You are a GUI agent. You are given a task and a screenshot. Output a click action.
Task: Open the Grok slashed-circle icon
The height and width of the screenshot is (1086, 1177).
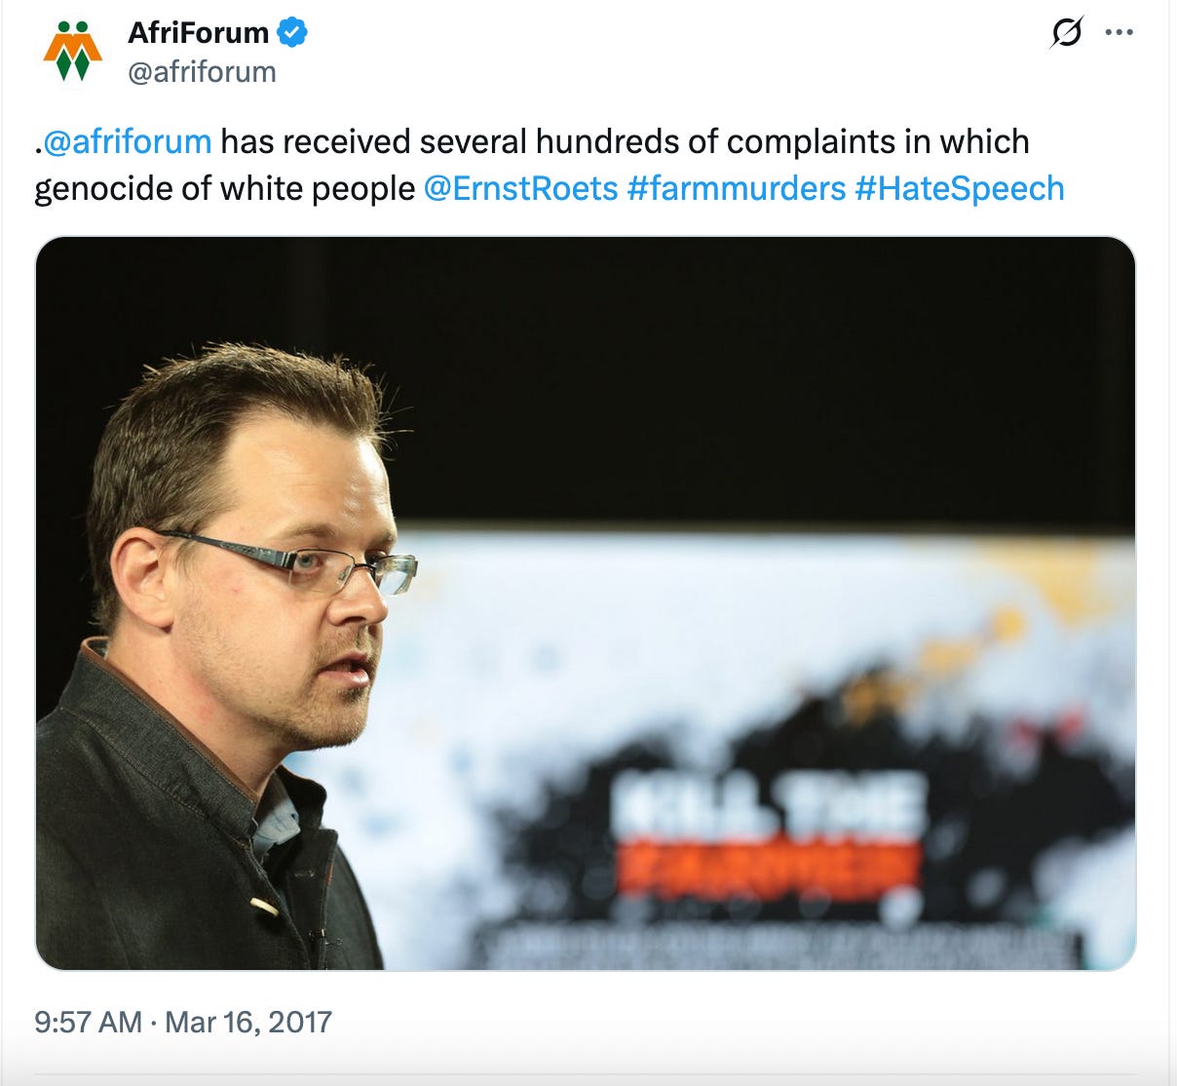(1066, 32)
